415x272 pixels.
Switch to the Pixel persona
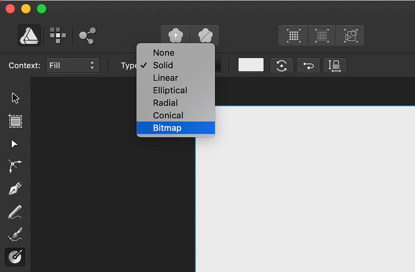[x=58, y=36]
